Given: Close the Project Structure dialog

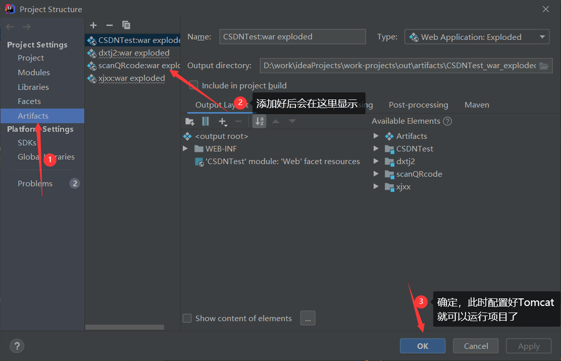Looking at the screenshot, I should coord(546,9).
